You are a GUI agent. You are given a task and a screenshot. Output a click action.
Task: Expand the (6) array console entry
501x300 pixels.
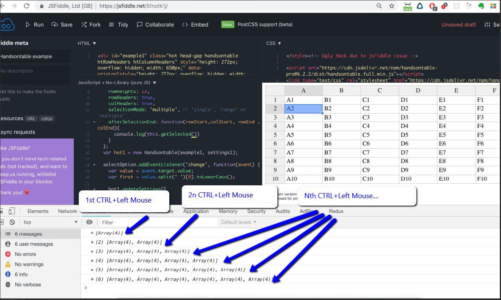(x=92, y=279)
